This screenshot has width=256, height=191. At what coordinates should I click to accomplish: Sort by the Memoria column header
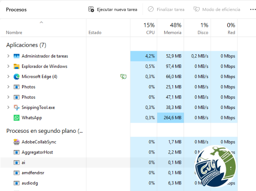(170, 28)
